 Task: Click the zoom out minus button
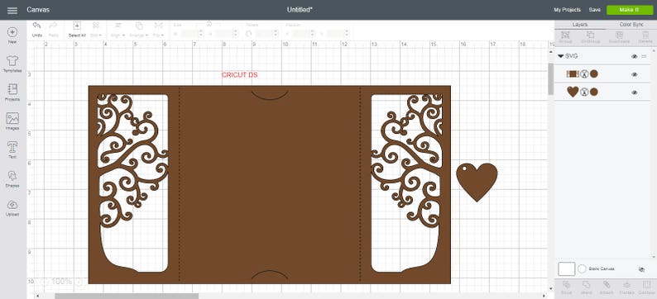[x=46, y=282]
